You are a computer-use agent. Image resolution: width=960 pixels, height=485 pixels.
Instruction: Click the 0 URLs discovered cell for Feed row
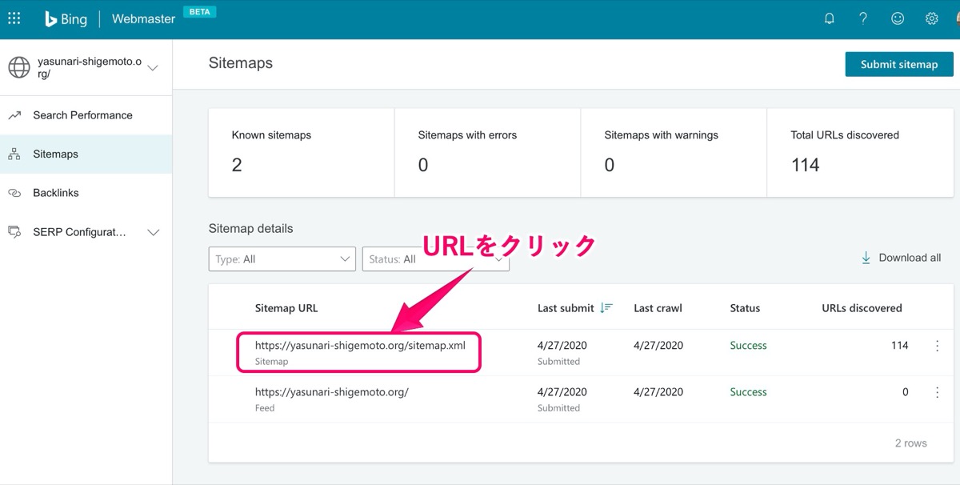click(x=905, y=392)
